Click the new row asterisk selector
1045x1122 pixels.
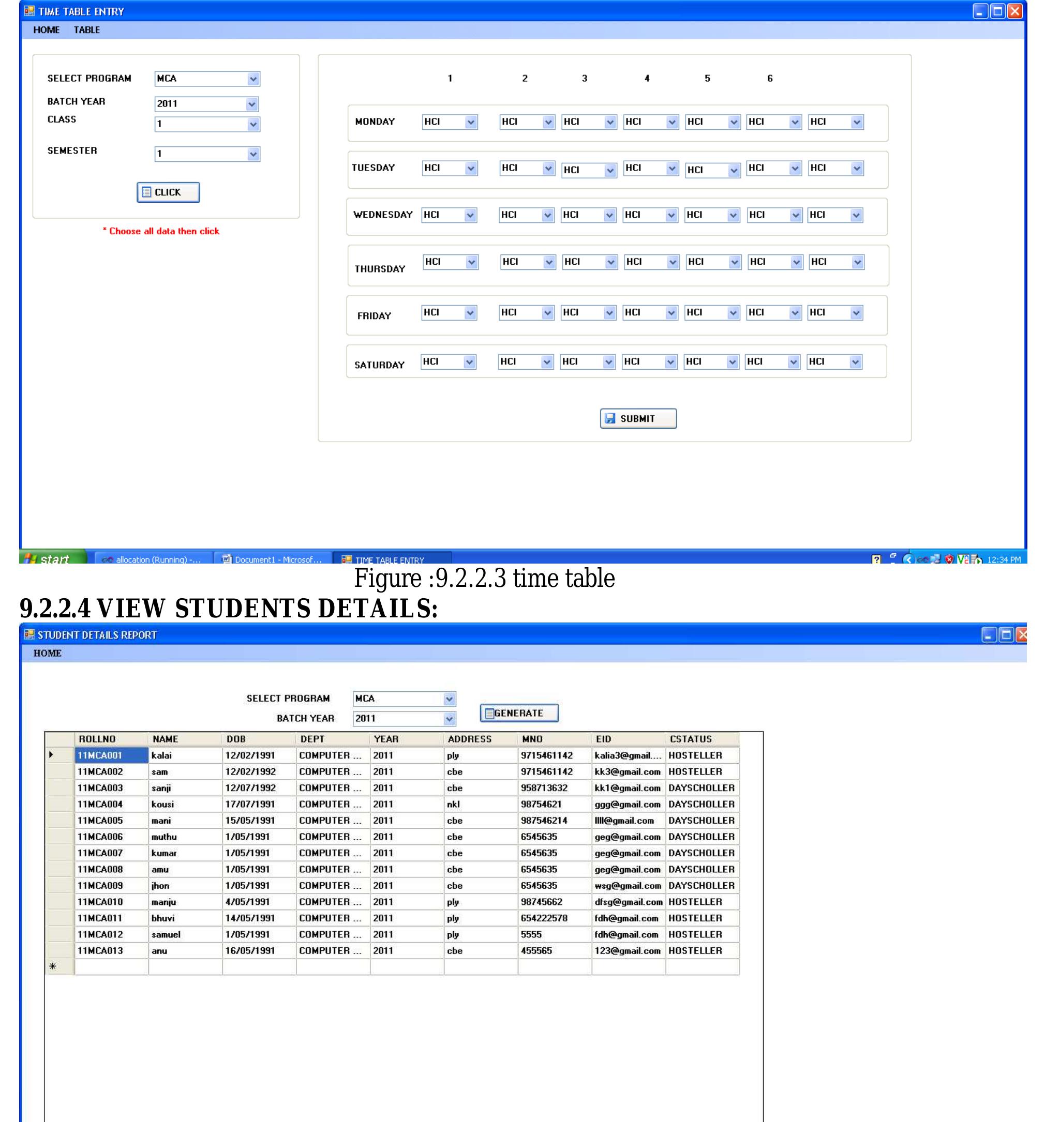pos(60,967)
